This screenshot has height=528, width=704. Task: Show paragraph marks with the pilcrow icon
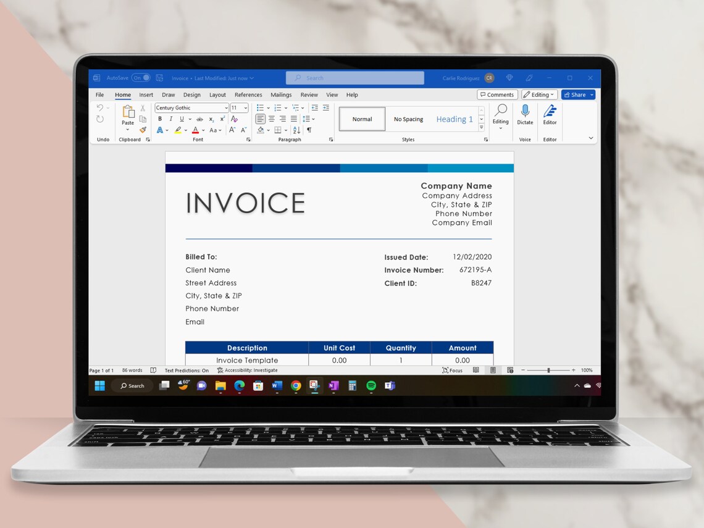tap(309, 130)
